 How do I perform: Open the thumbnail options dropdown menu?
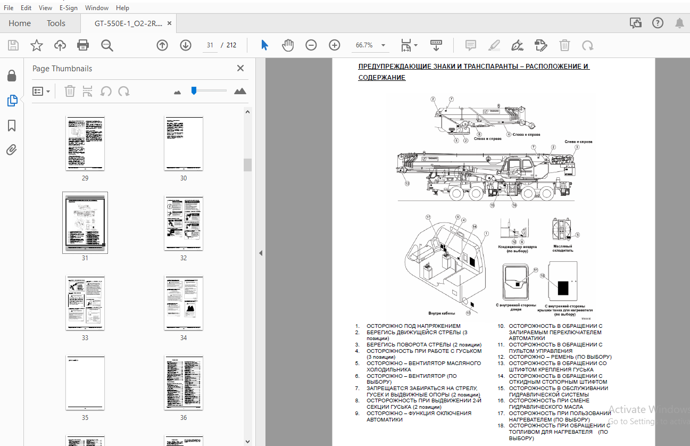coord(41,92)
